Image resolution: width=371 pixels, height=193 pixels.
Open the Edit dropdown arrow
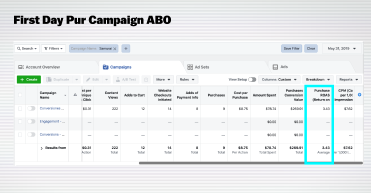(x=106, y=79)
